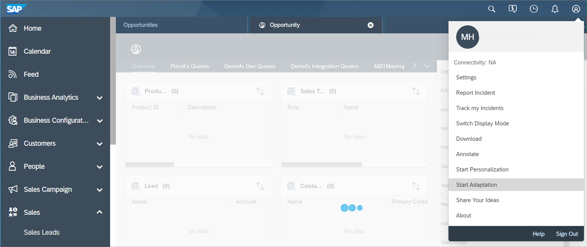Image resolution: width=587 pixels, height=247 pixels.
Task: Click the user profile icon in header
Action: click(x=576, y=9)
